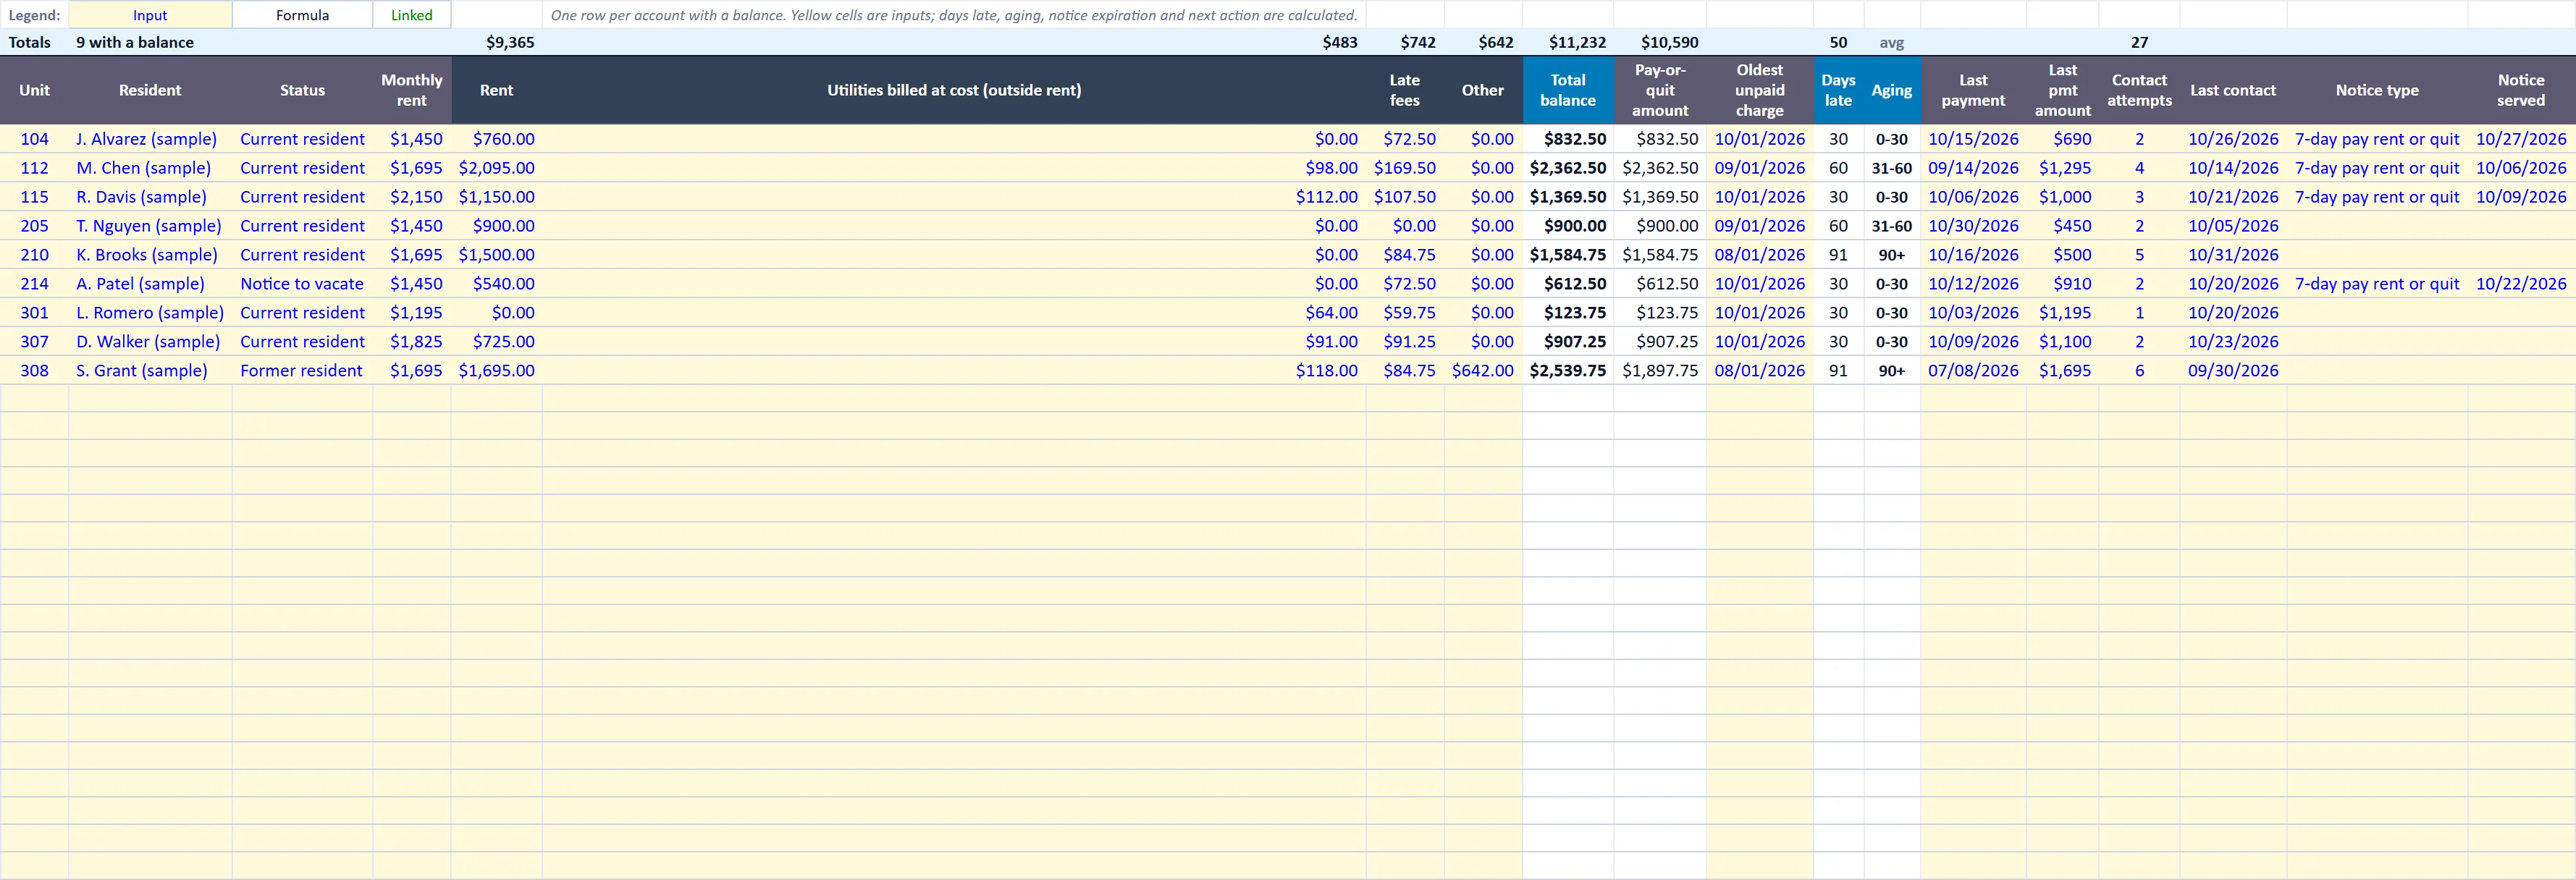Select rent amount $2,095.00 cell
The image size is (2576, 880).
pyautogui.click(x=496, y=168)
